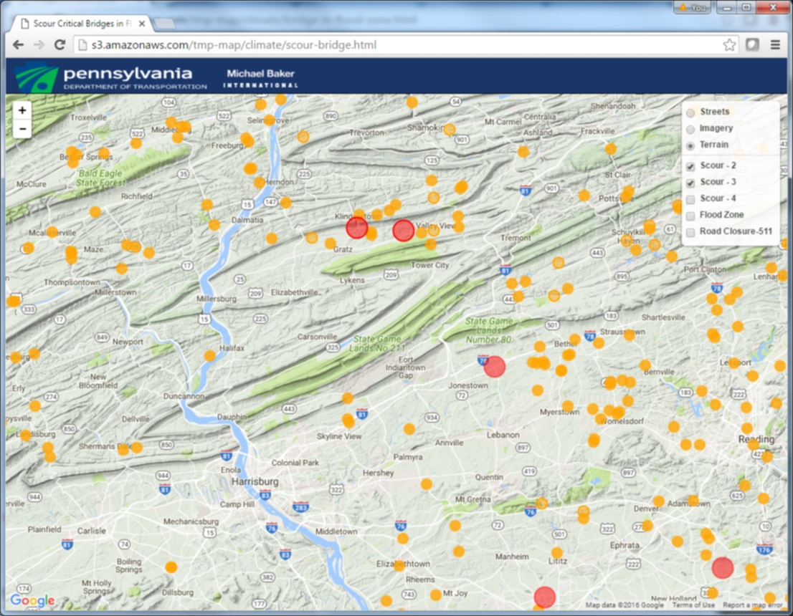Zoom out on the map with minus

click(x=22, y=129)
